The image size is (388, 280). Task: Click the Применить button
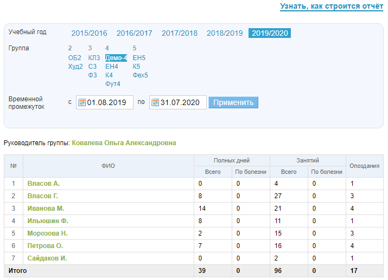coord(233,102)
